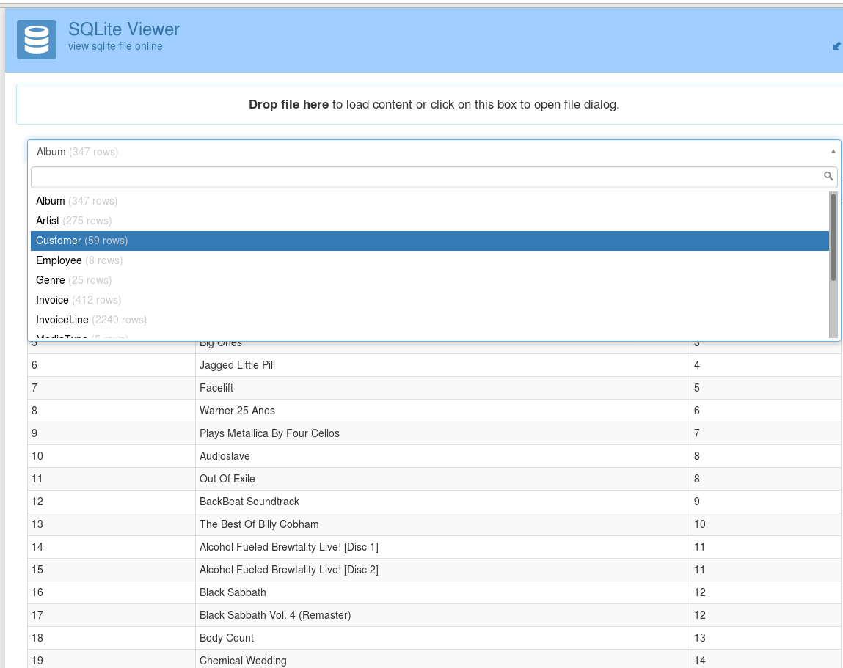Select Employee (8 rows) table option
Viewport: 843px width, 668px height.
(429, 260)
